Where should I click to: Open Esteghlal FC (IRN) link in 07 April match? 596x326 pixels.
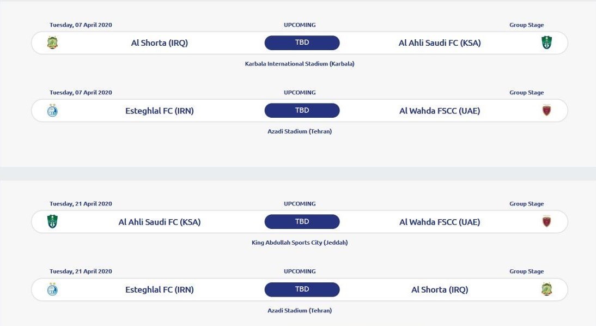tap(159, 111)
